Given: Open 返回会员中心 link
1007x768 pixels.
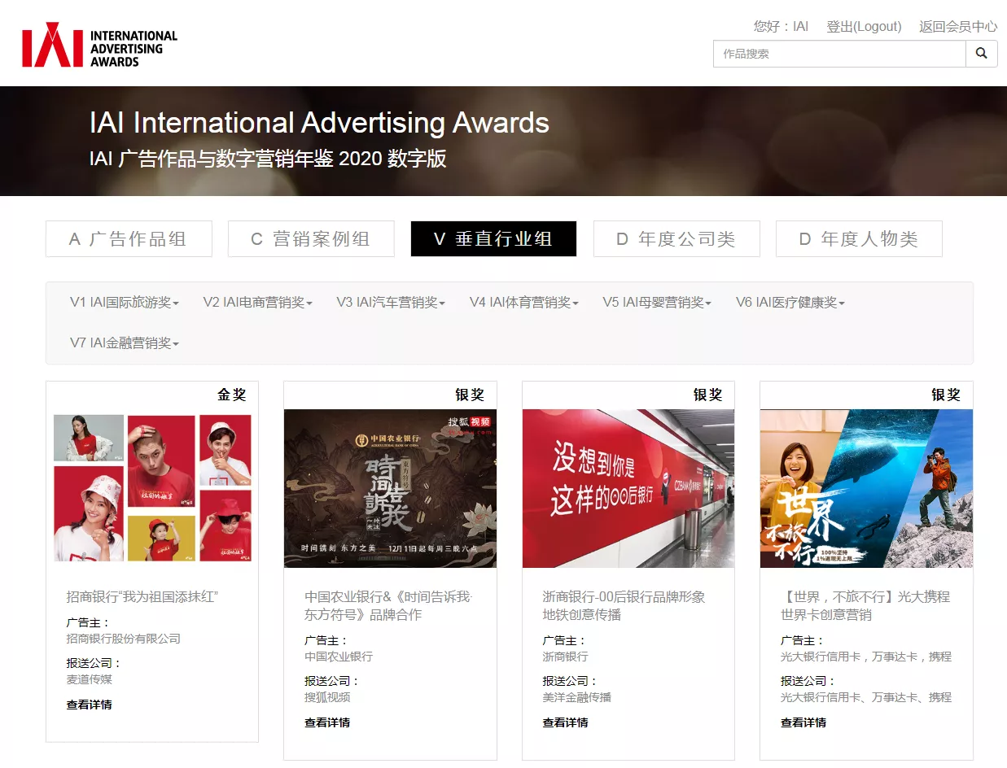Looking at the screenshot, I should pos(958,27).
